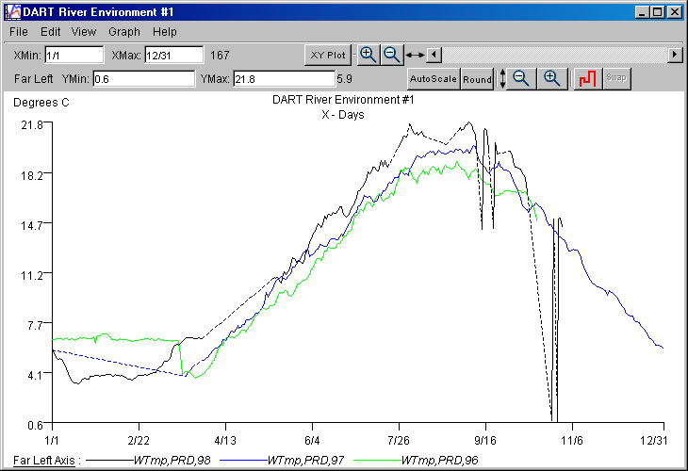Click the XMax input field
Screen dimensions: 688x471
(x=173, y=56)
